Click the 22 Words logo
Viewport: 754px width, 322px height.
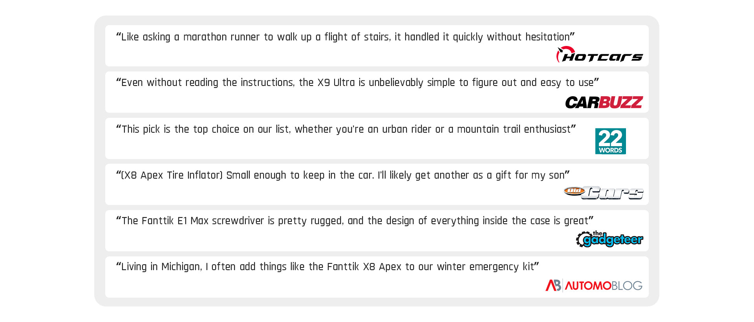[x=610, y=141]
